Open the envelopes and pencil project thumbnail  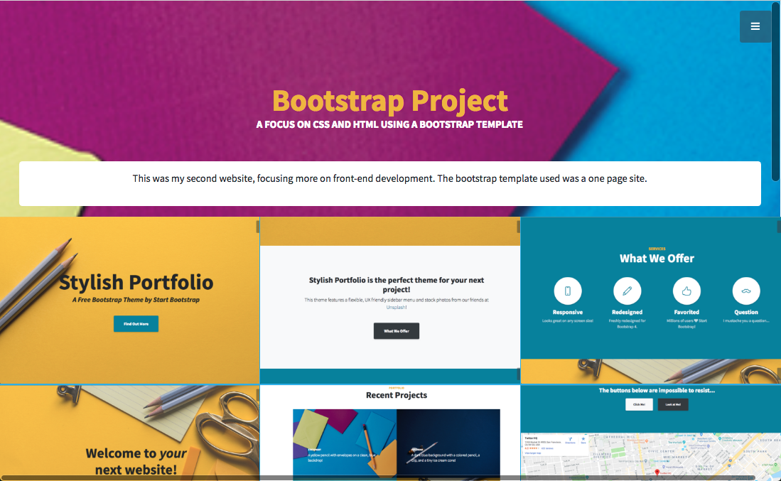coord(345,443)
